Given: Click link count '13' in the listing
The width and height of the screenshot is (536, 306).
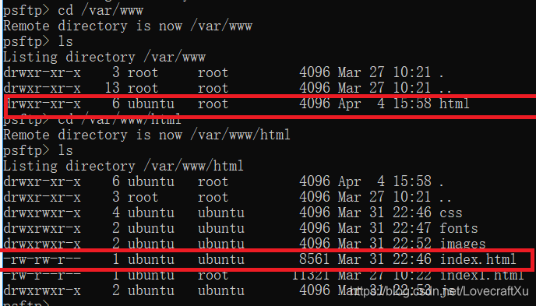Looking at the screenshot, I should pyautogui.click(x=112, y=88).
